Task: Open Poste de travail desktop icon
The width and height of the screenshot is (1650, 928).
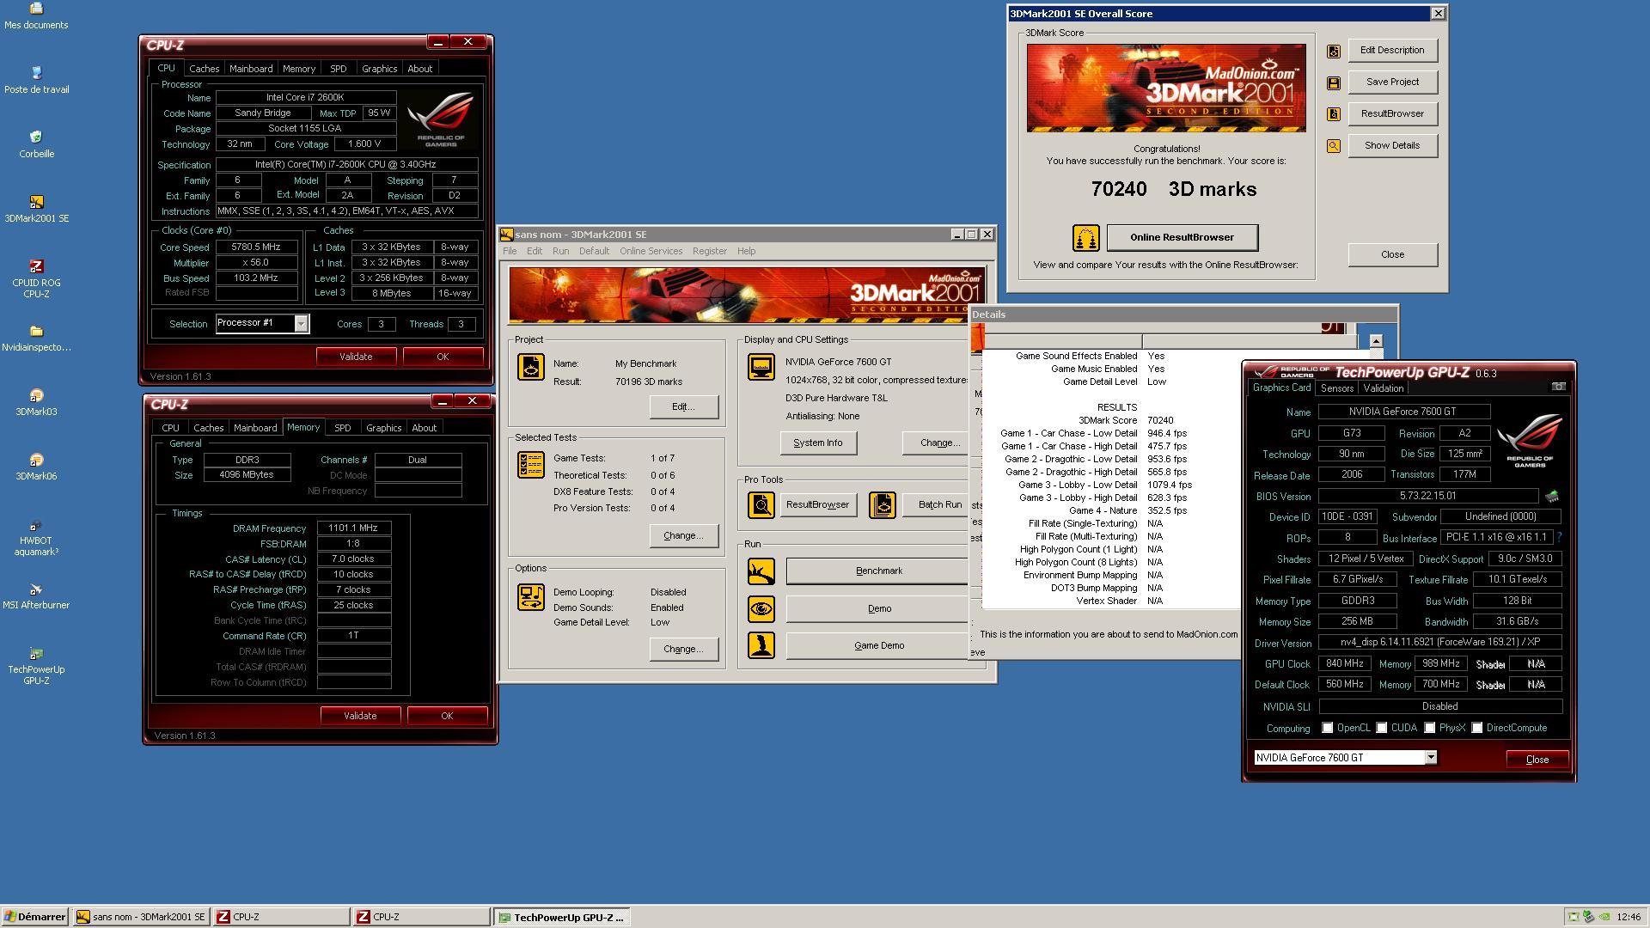Action: point(36,80)
